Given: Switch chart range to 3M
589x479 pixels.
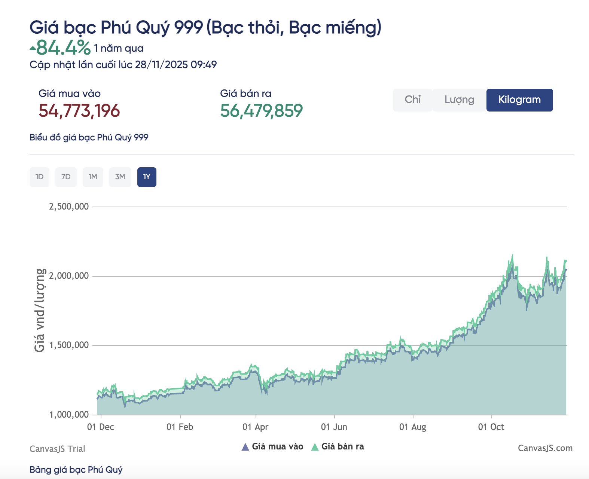Looking at the screenshot, I should [120, 177].
